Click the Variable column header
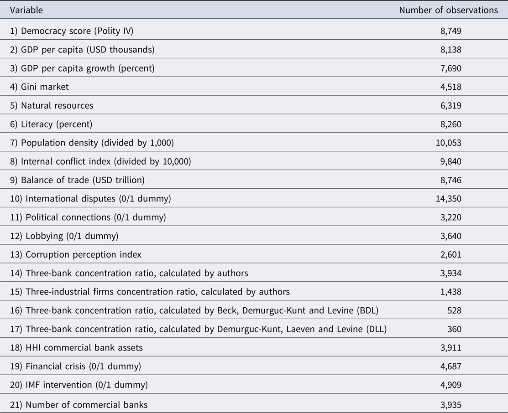This screenshot has width=508, height=413. click(x=26, y=10)
